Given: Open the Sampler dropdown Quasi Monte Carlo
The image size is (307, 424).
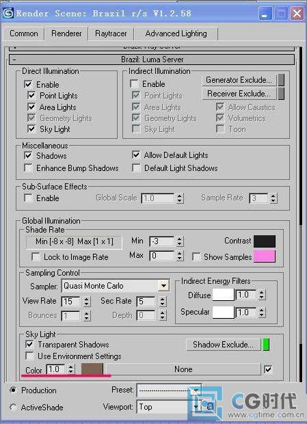Looking at the screenshot, I should tap(116, 286).
